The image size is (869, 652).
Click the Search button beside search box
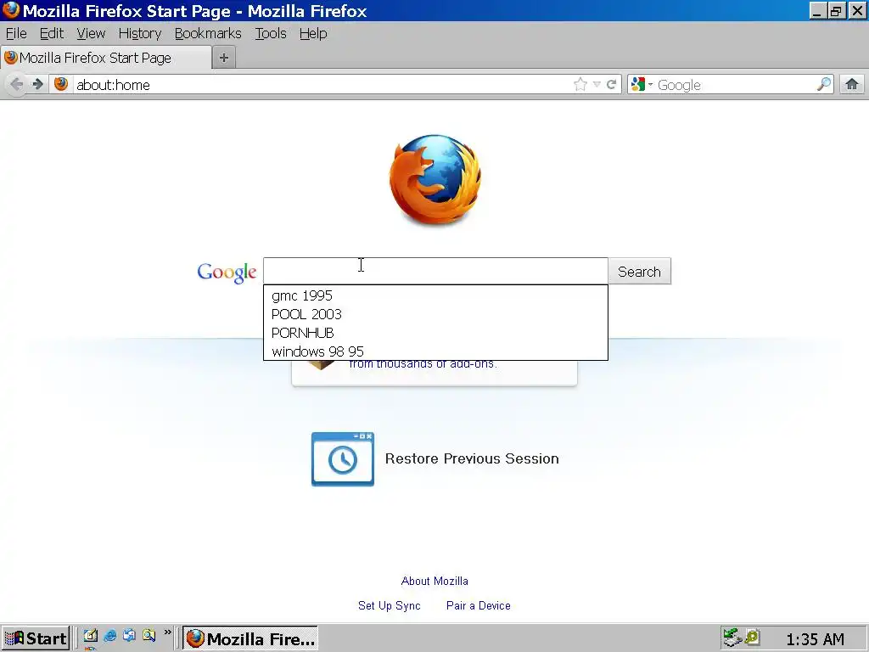point(640,271)
